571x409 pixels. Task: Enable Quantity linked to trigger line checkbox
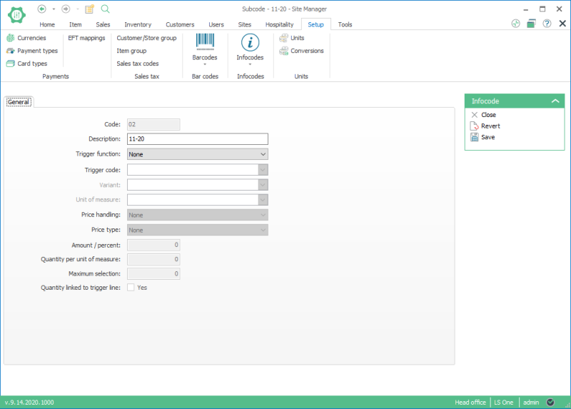coord(131,288)
